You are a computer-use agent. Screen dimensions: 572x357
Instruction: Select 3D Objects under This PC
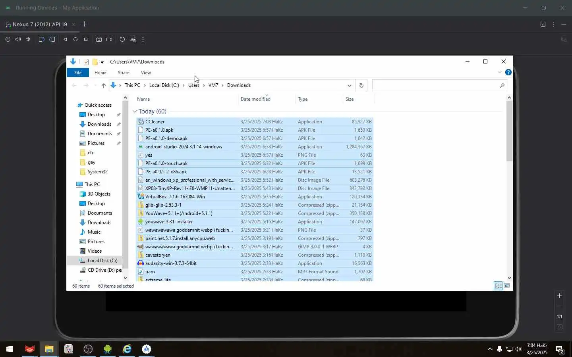click(x=99, y=194)
